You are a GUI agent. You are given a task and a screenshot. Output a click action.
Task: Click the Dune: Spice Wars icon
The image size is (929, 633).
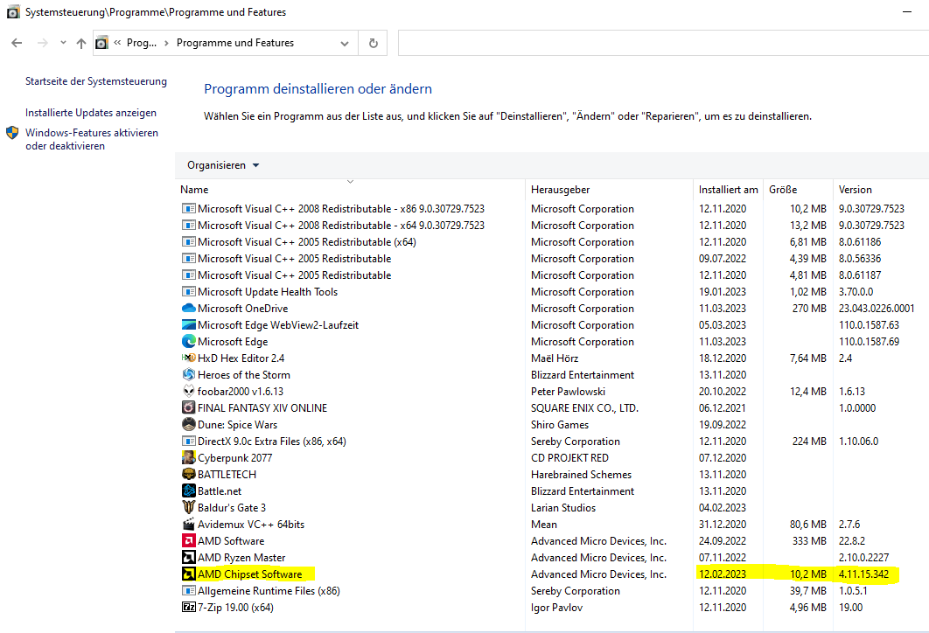(188, 425)
